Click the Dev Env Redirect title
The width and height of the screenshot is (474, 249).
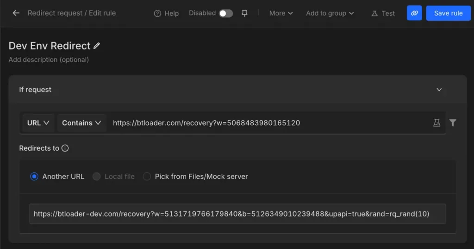[x=50, y=46]
